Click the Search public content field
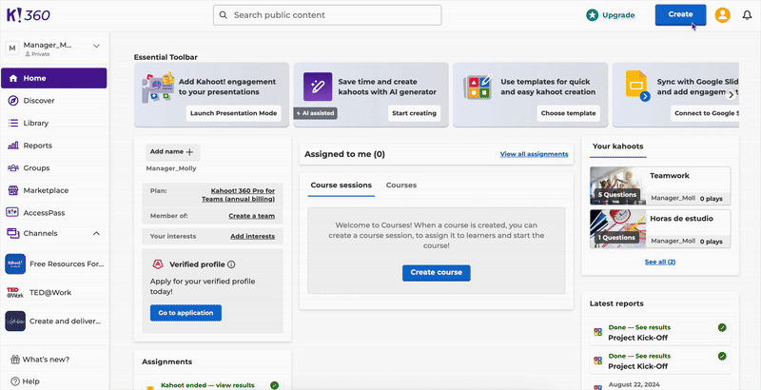 [x=327, y=15]
